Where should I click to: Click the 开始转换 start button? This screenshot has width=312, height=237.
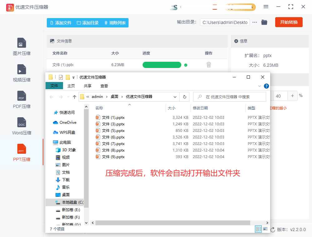click(289, 22)
